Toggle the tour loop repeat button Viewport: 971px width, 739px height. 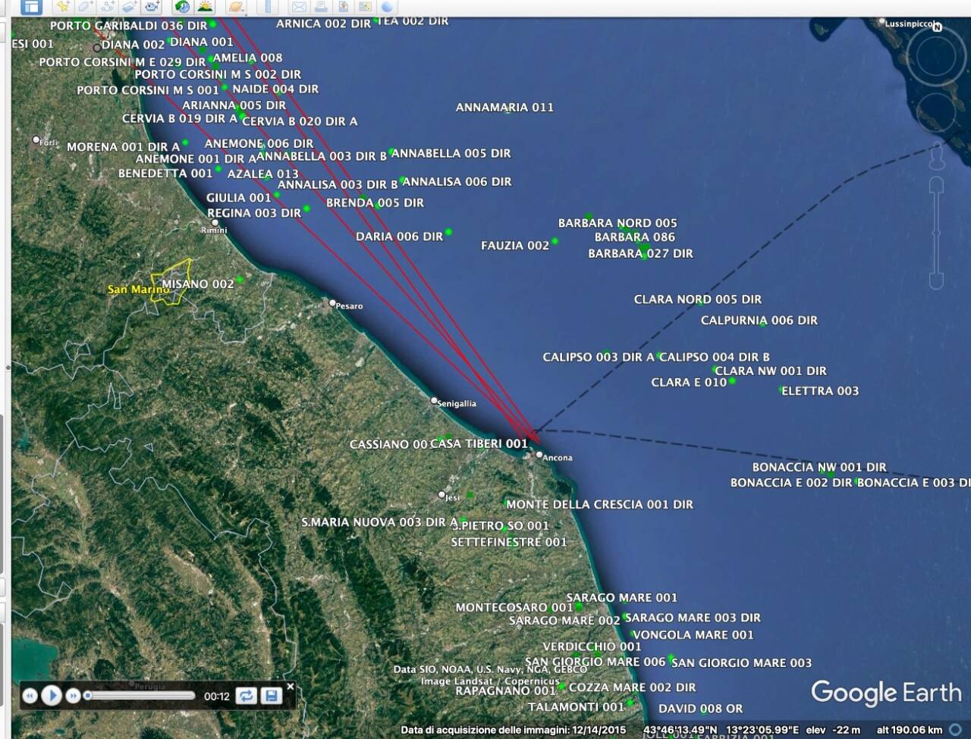point(246,695)
